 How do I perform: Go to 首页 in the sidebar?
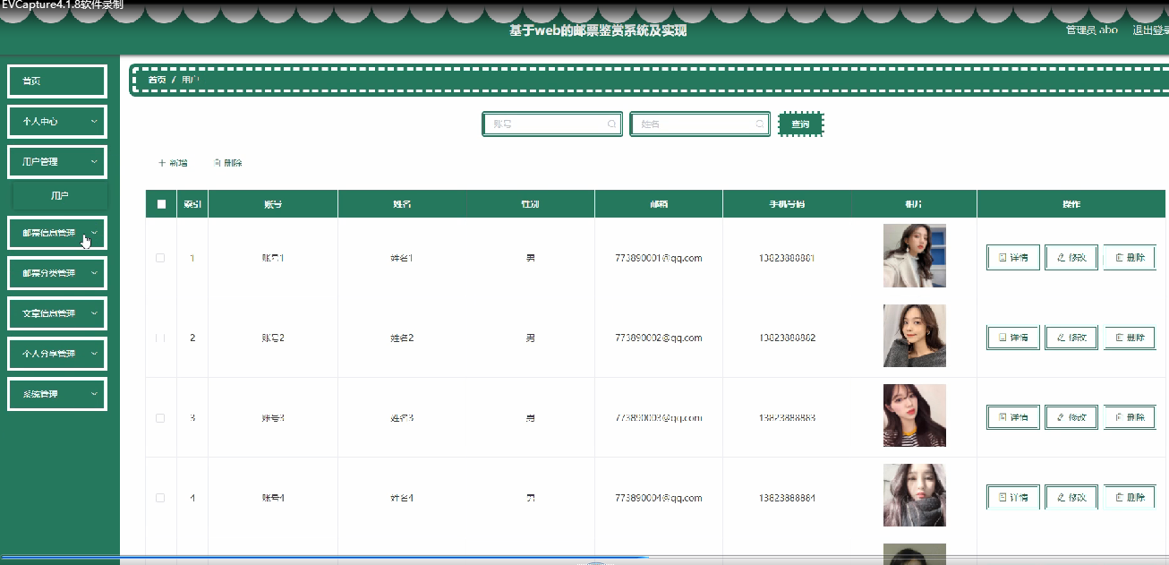(x=57, y=81)
